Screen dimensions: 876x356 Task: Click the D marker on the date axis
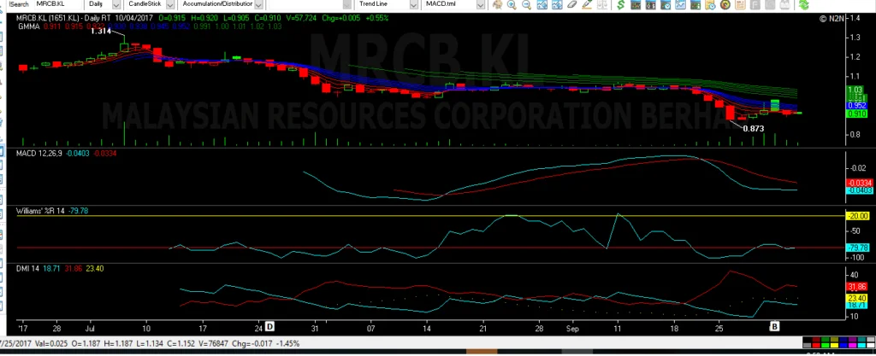pyautogui.click(x=269, y=326)
